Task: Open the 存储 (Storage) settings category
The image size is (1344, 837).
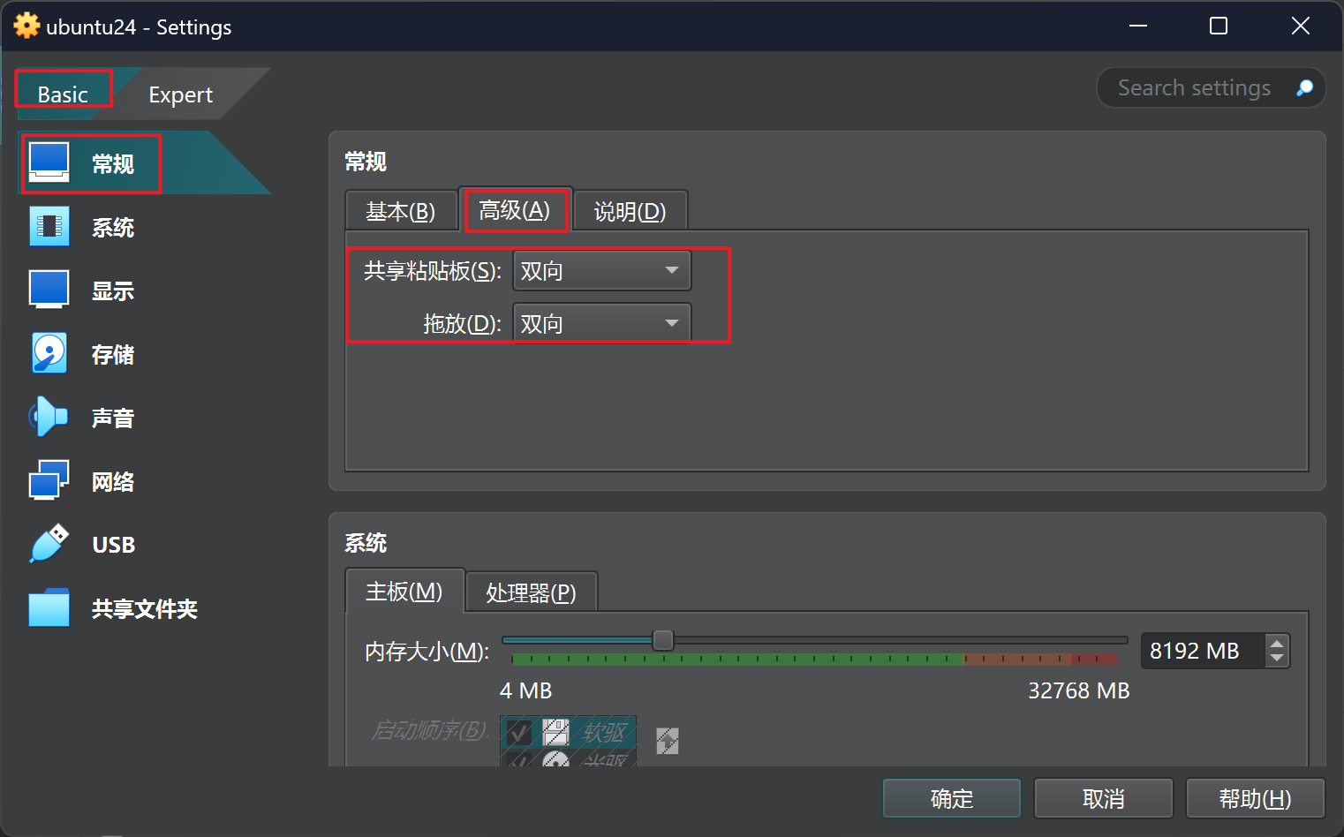Action: point(113,355)
